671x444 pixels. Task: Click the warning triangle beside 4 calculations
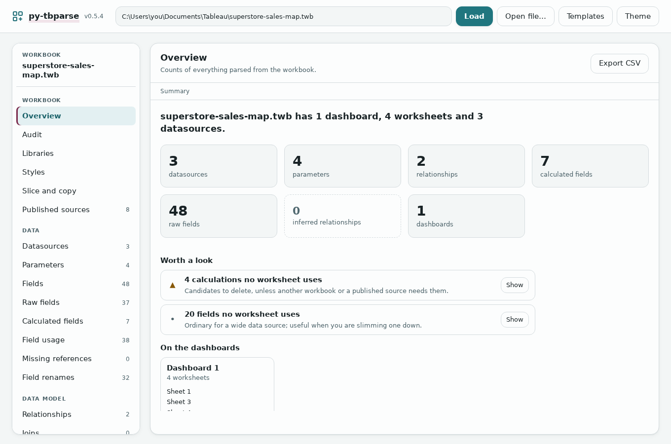173,285
